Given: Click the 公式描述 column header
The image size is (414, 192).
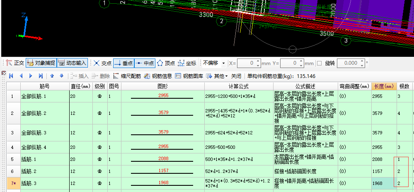Looking at the screenshot, I should (x=306, y=86).
